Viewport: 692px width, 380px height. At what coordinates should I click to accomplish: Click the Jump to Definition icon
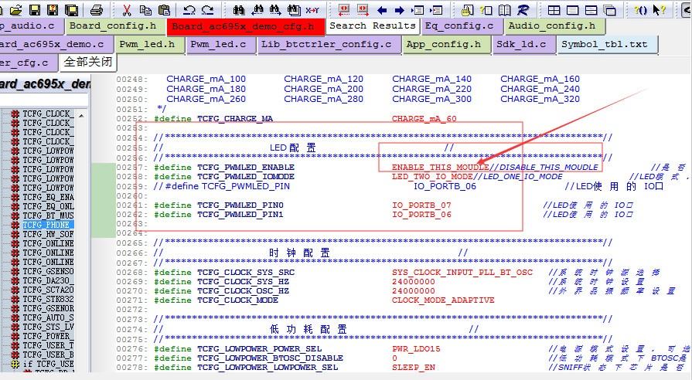coord(418,10)
